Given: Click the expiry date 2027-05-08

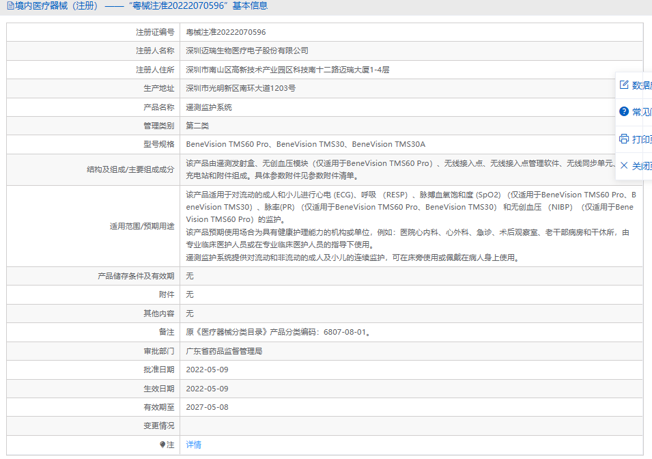Looking at the screenshot, I should (x=207, y=407).
